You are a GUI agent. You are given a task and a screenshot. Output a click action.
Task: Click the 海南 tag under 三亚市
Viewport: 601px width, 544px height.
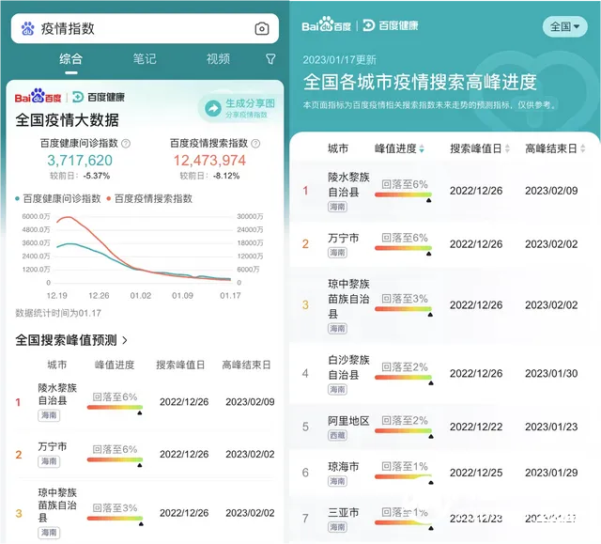[x=337, y=527]
